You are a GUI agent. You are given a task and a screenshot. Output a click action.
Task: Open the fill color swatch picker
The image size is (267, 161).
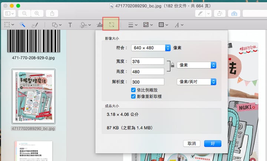point(163,25)
